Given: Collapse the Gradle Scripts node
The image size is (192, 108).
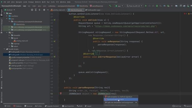Looking at the screenshot, I should 4,49.
